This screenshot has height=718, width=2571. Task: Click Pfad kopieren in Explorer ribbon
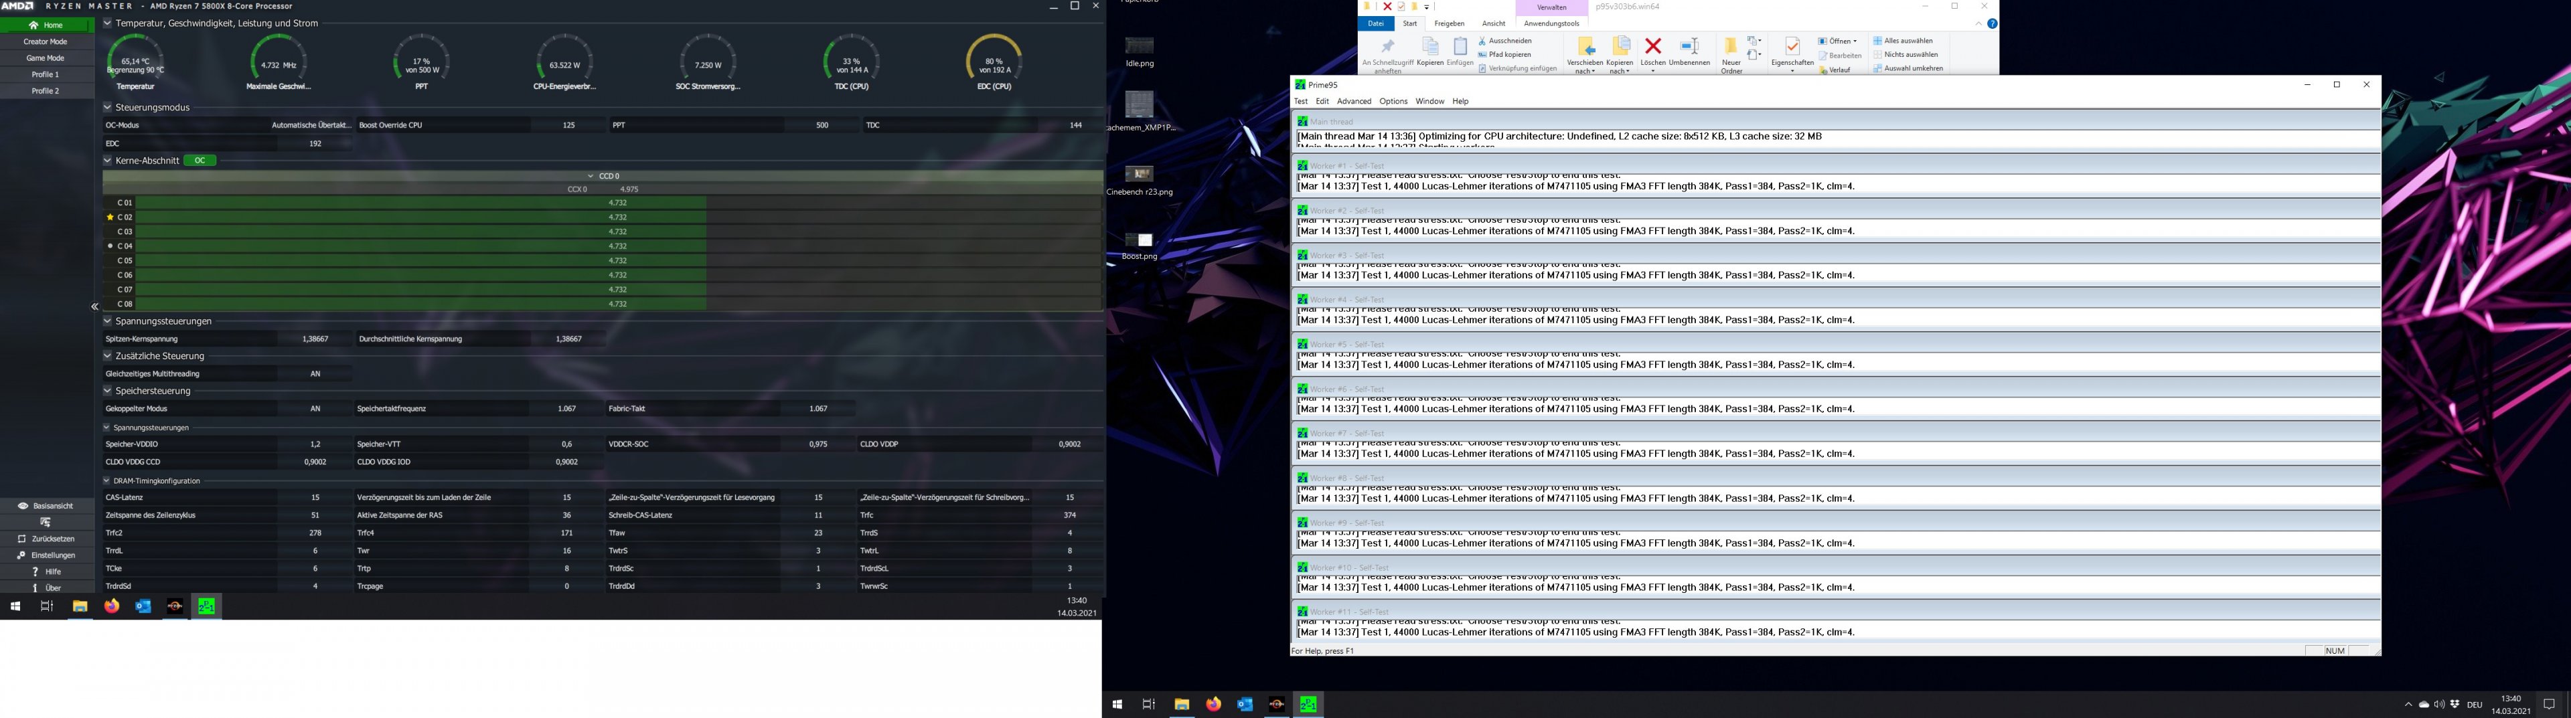pos(1504,55)
